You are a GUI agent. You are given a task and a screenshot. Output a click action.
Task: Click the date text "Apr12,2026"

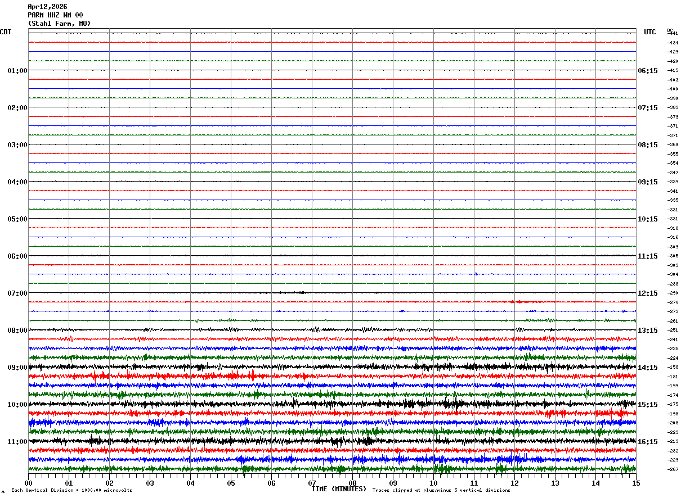click(x=47, y=7)
